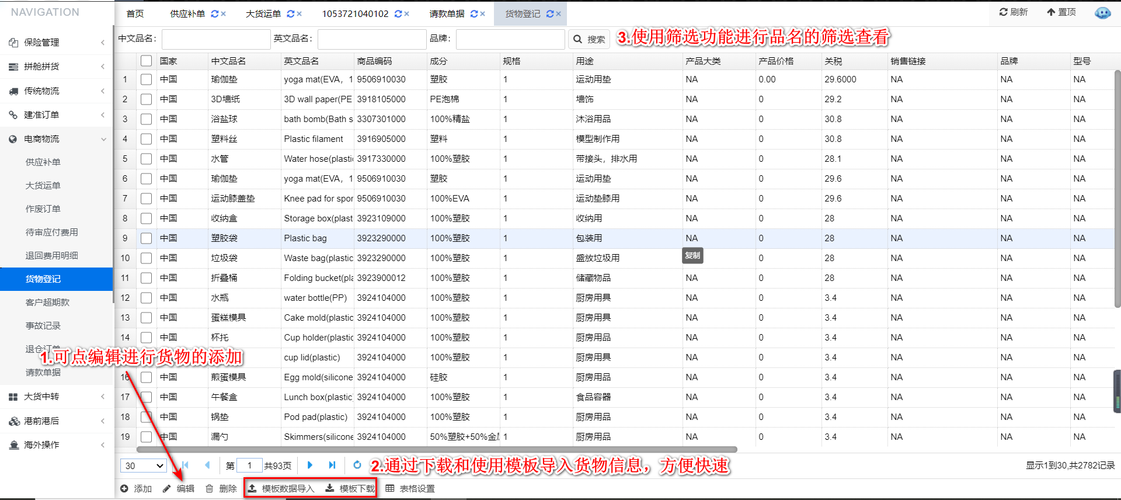Check the 塑胶袋 row checkbox
The height and width of the screenshot is (500, 1121).
[x=147, y=238]
